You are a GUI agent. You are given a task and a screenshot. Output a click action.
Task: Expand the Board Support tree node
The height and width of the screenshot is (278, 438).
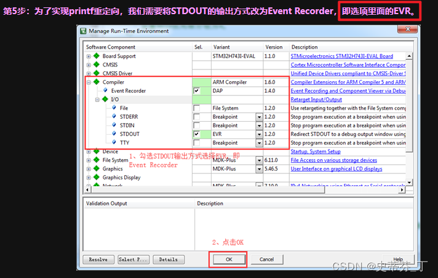89,56
